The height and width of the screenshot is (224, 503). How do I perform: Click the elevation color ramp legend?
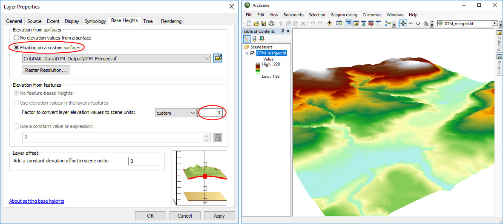pos(258,68)
